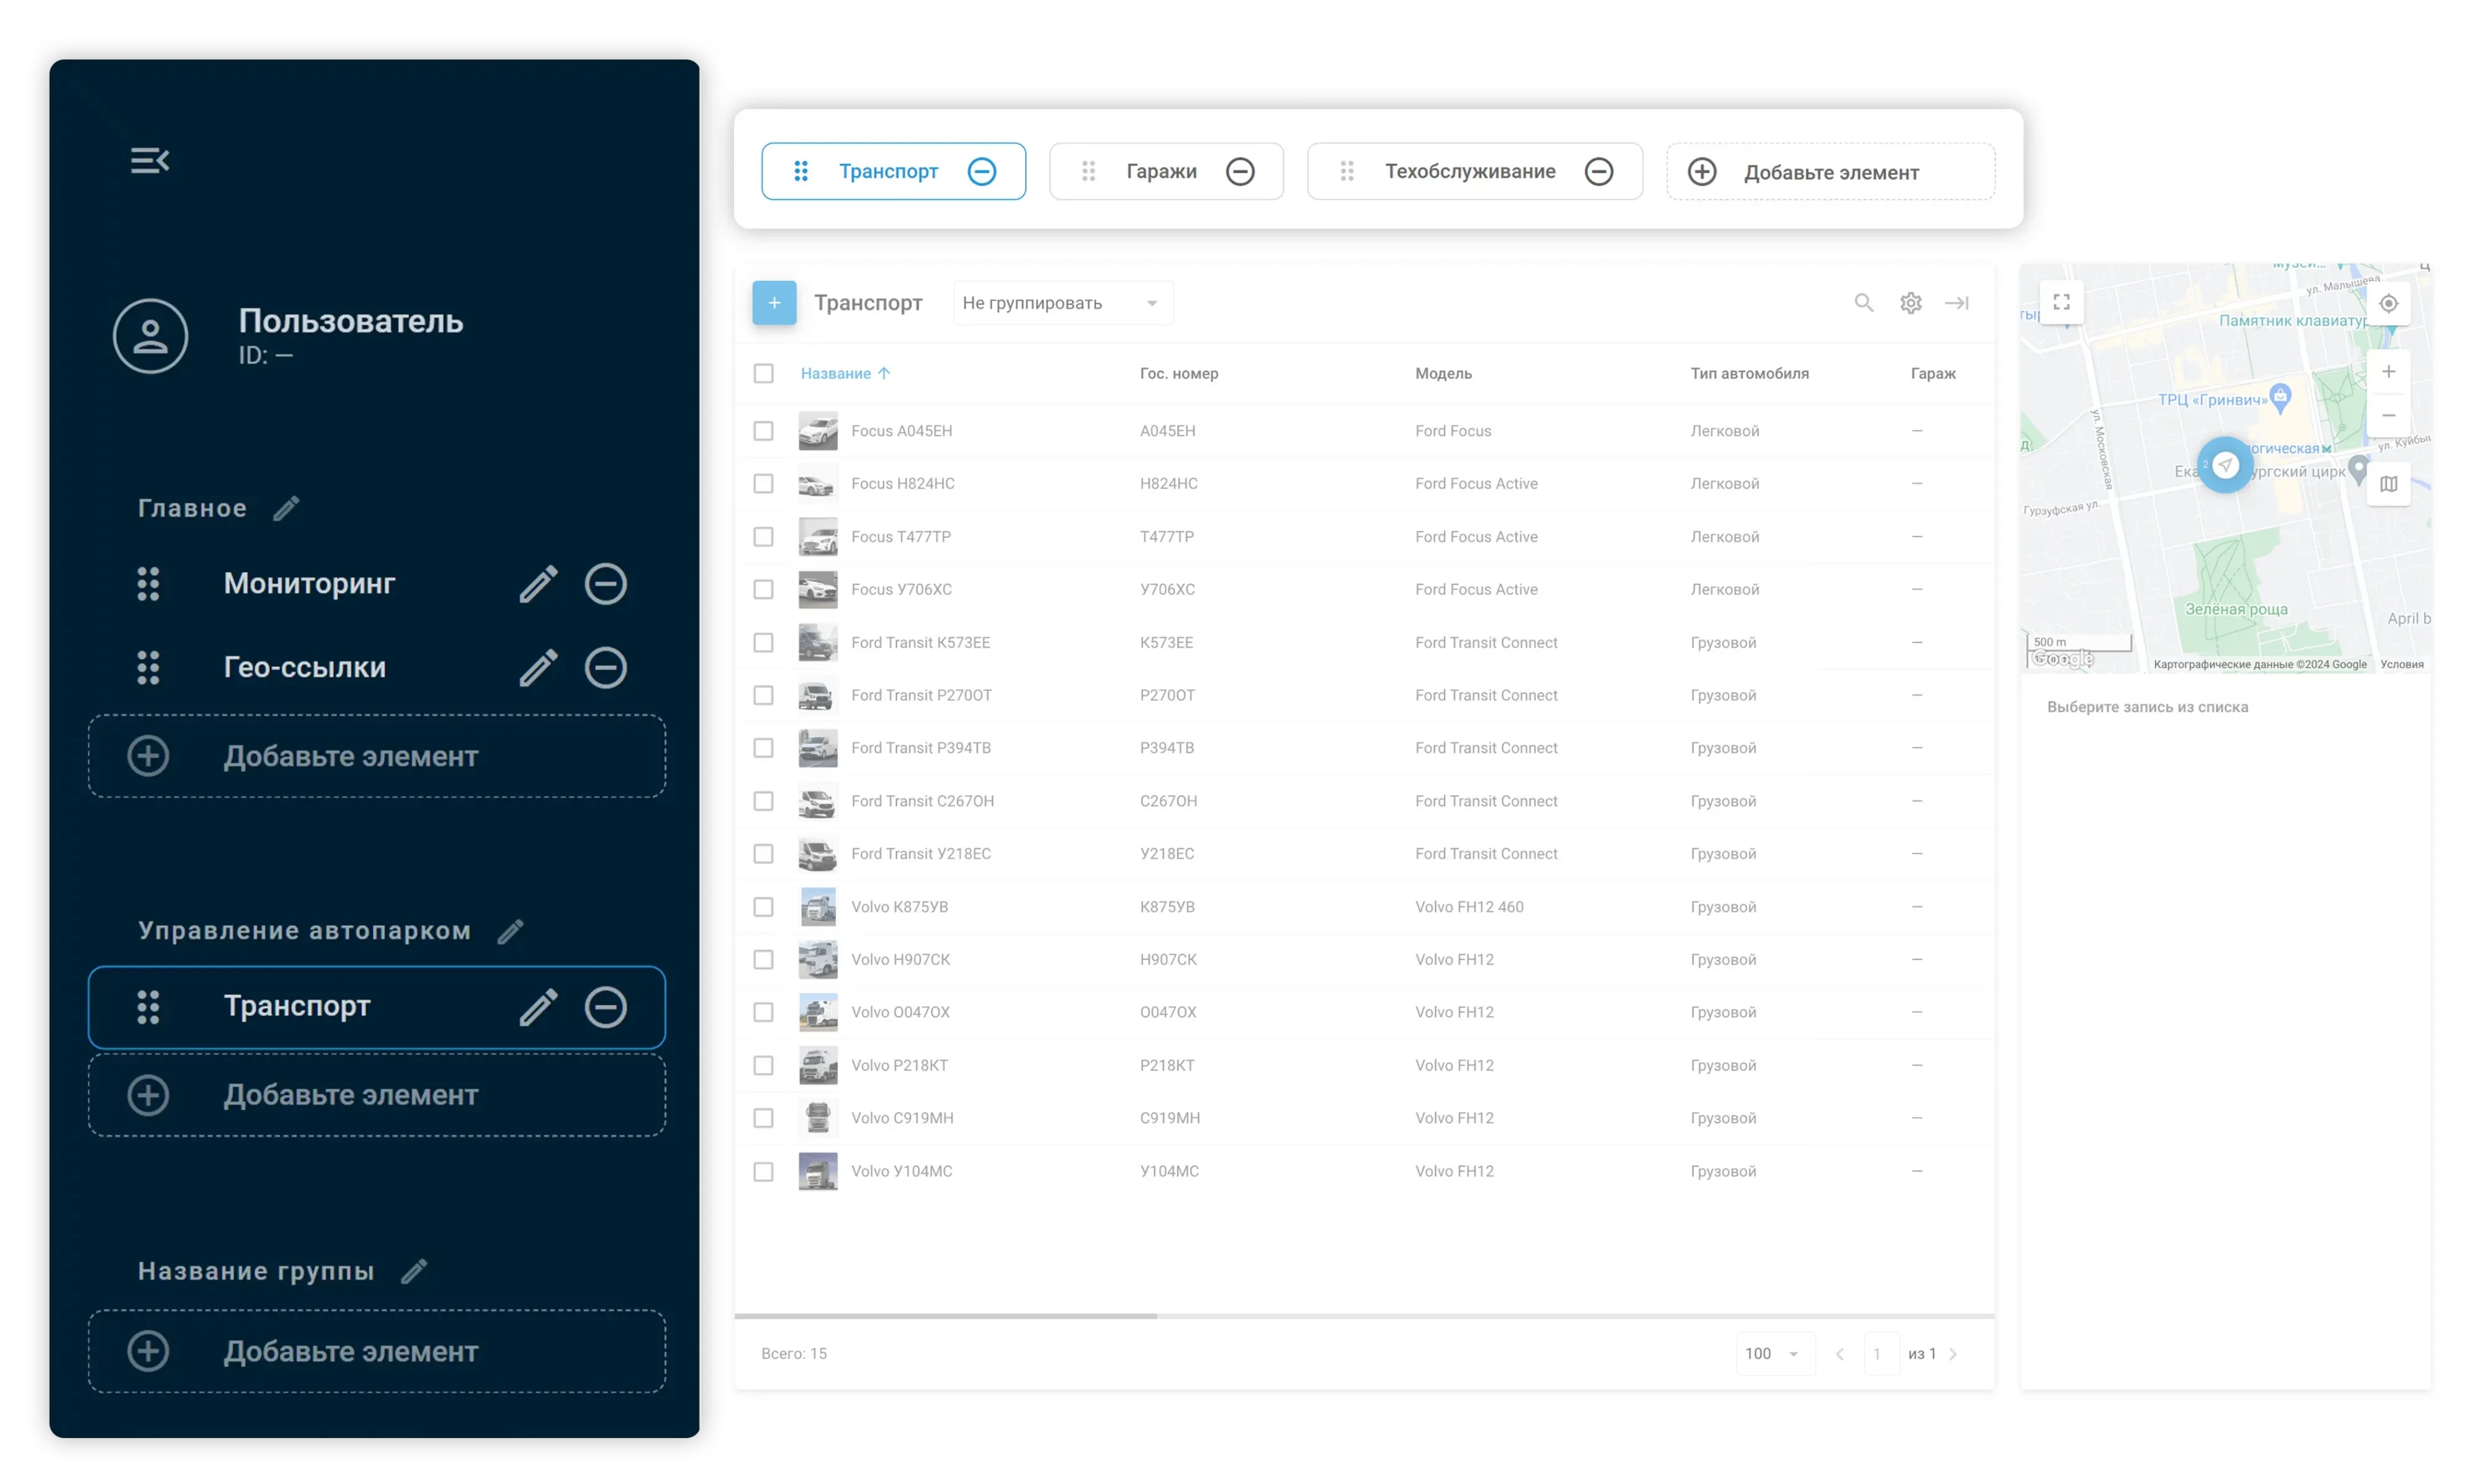Add element under Управление автопарком
The height and width of the screenshot is (1484, 2482).
377,1095
